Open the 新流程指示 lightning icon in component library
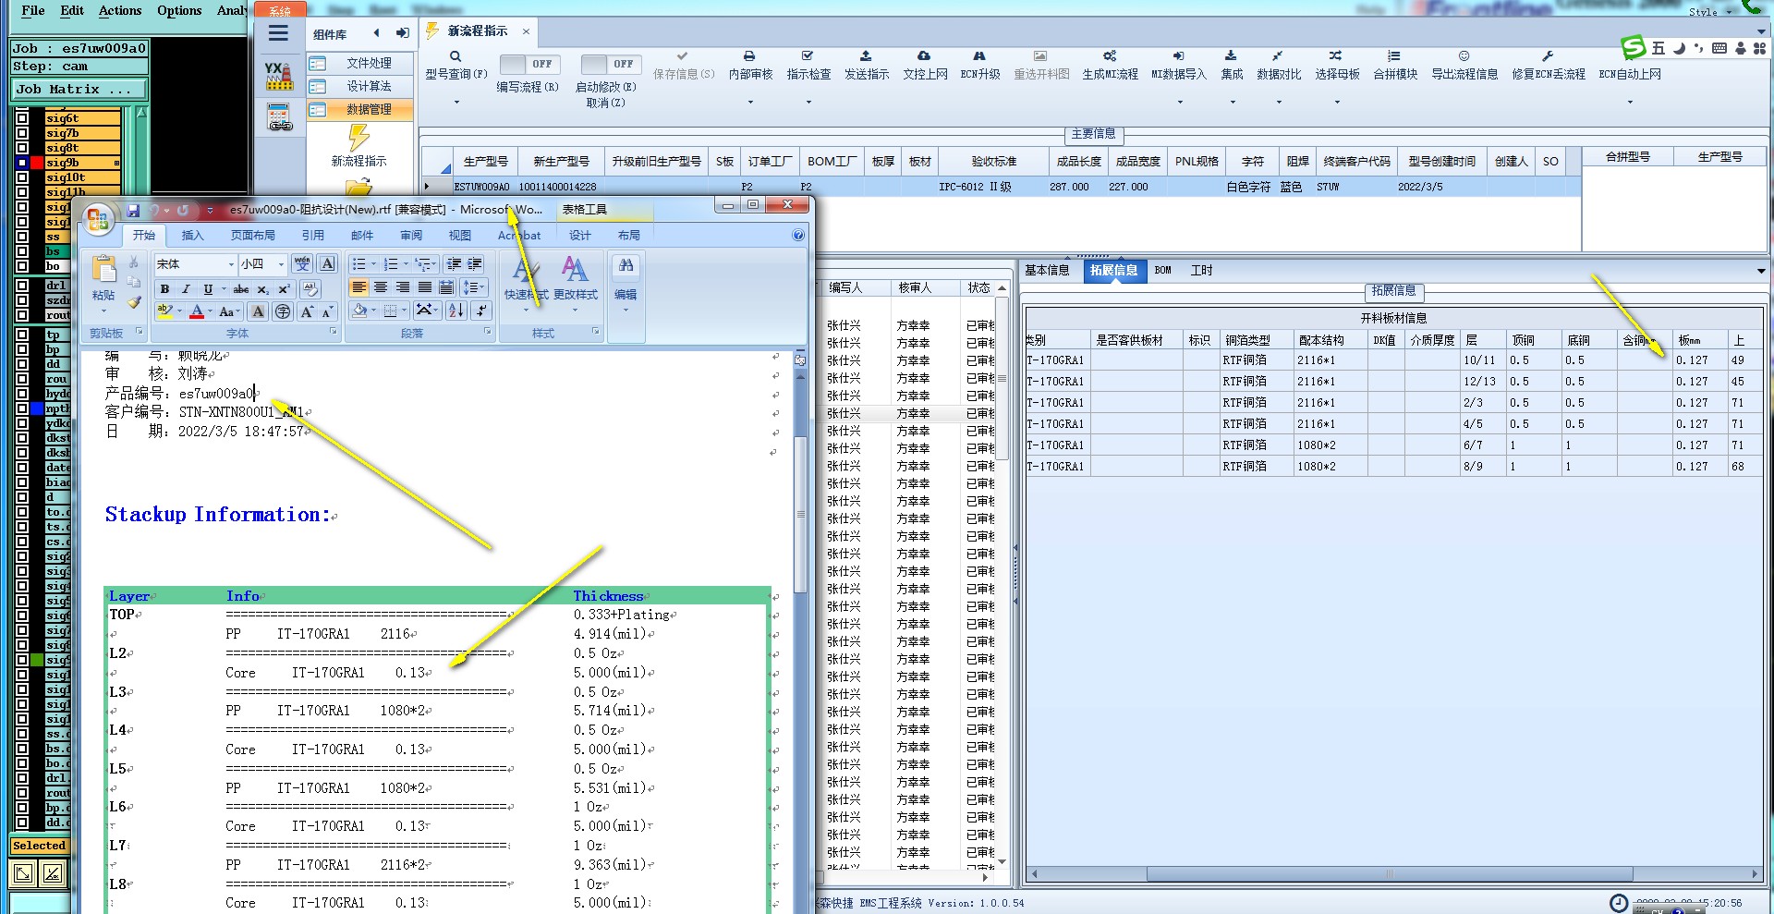1774x914 pixels. 358,138
